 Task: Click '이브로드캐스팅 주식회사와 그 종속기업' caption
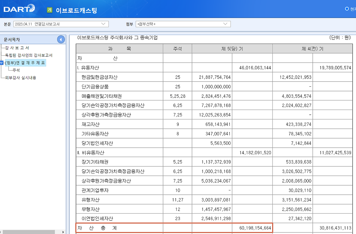point(117,38)
